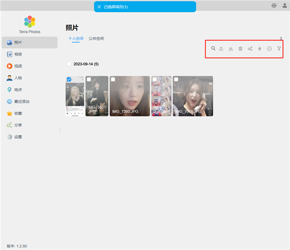
Task: Open the IMG_7393.JPG thumbnail
Action: click(x=130, y=96)
